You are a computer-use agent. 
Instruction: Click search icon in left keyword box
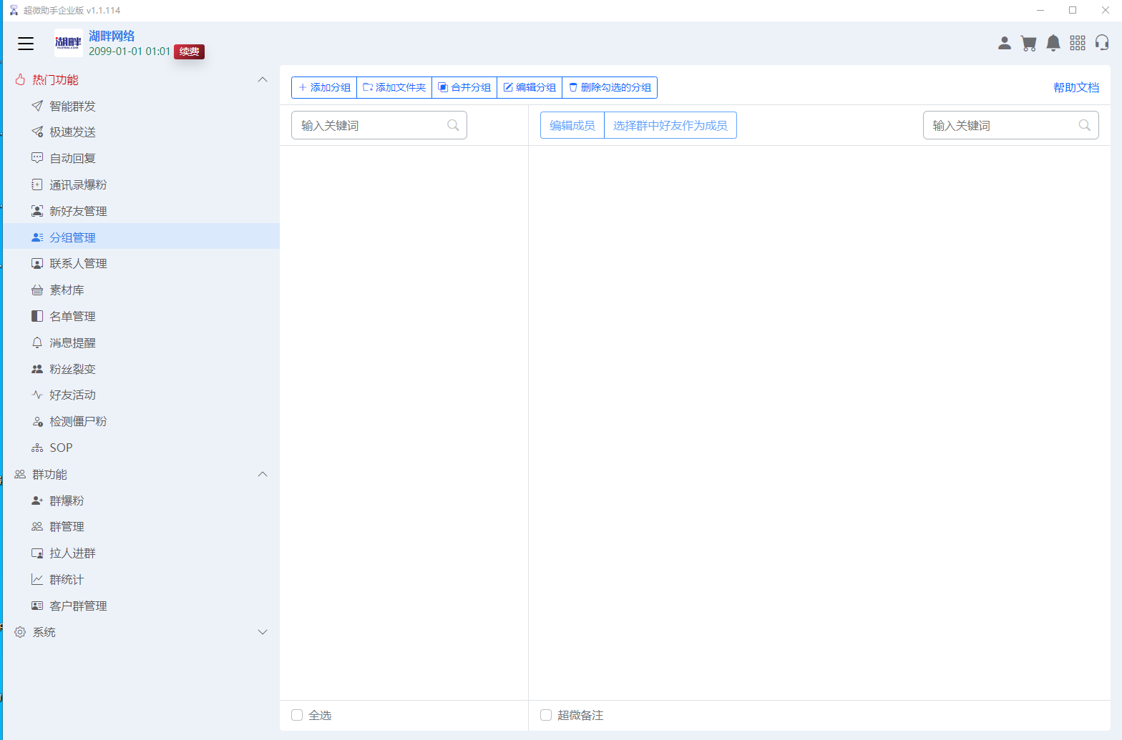[453, 125]
